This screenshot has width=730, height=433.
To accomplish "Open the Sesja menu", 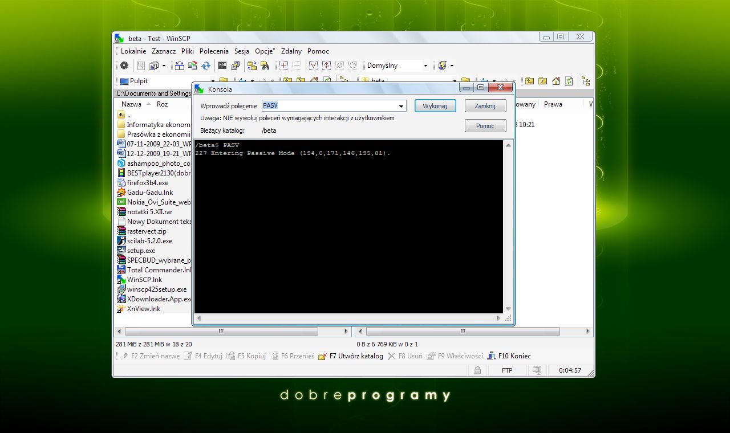I will [242, 51].
